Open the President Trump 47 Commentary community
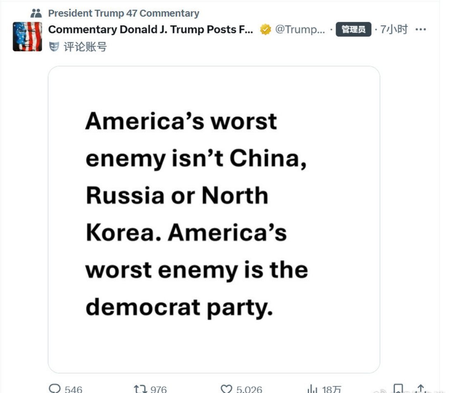 point(124,13)
